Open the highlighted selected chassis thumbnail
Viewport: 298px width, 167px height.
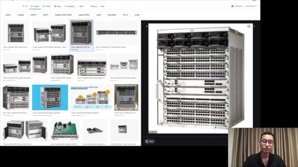[x=81, y=33]
